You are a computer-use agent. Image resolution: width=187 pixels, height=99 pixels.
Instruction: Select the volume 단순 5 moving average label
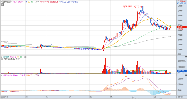coord(13,57)
